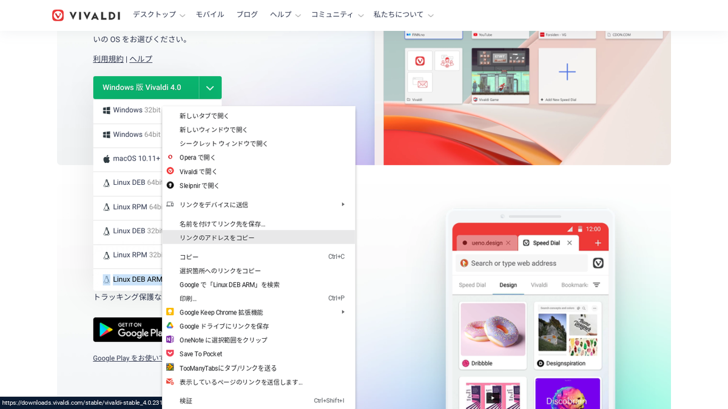Image resolution: width=728 pixels, height=409 pixels.
Task: Click the Windows logo beside Windows 32bit
Action: (106, 110)
